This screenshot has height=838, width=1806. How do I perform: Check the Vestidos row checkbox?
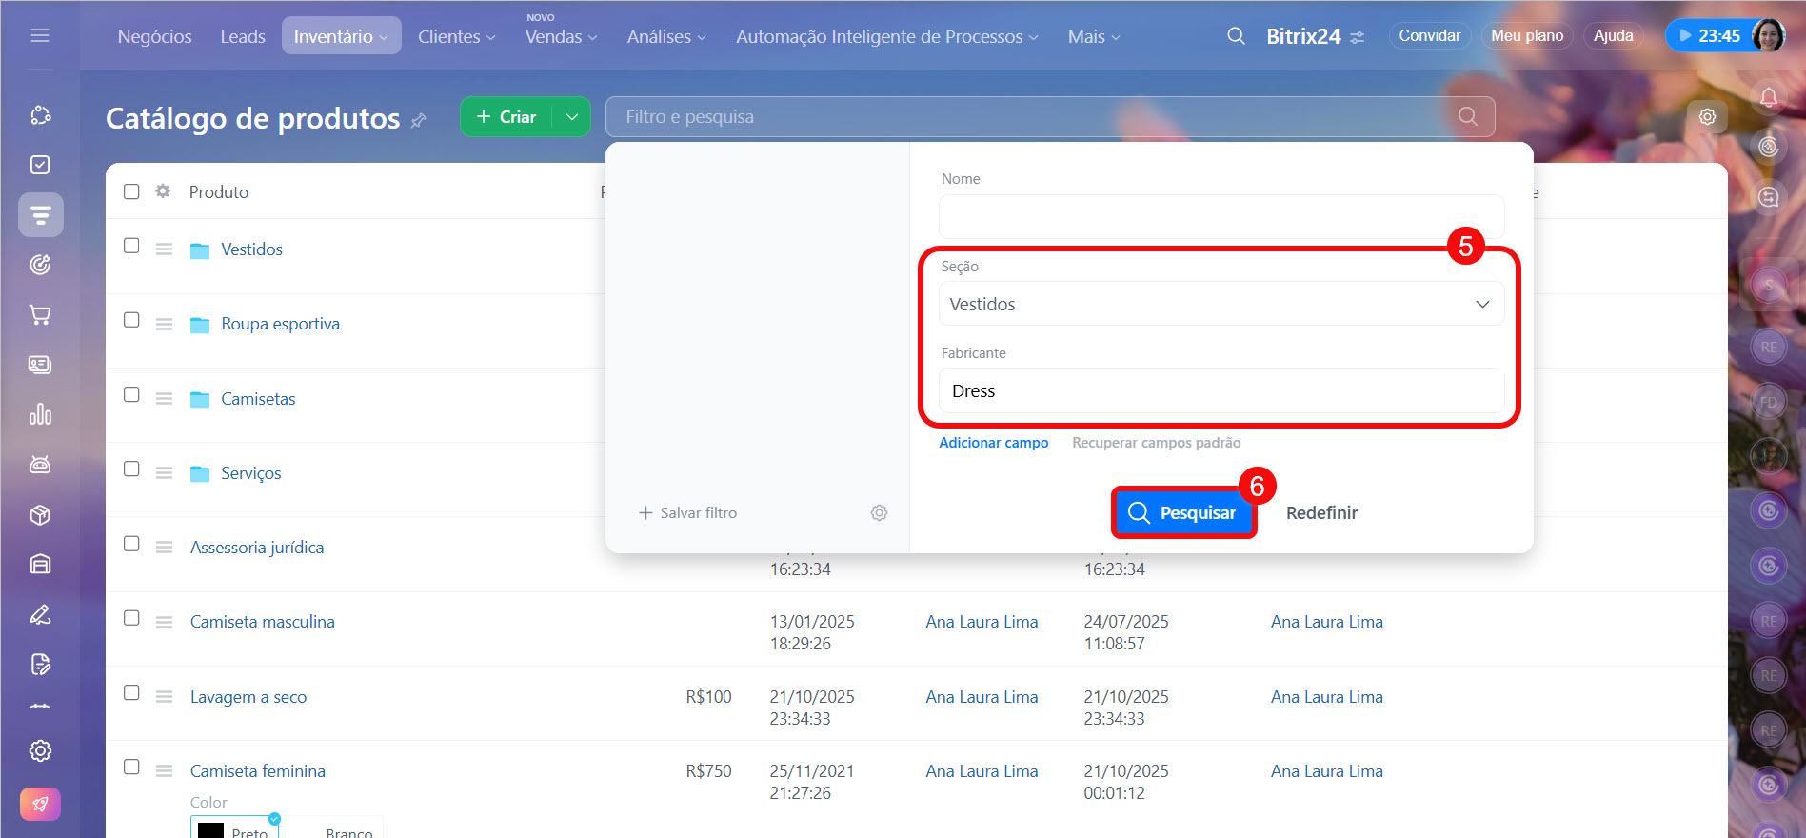131,246
